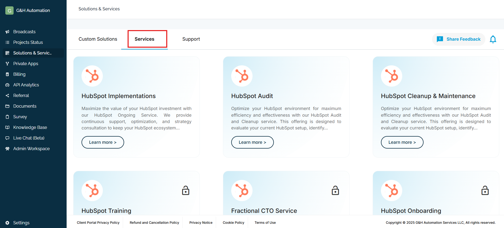Open Broadcasts from the sidebar megaphone icon

pyautogui.click(x=7, y=32)
